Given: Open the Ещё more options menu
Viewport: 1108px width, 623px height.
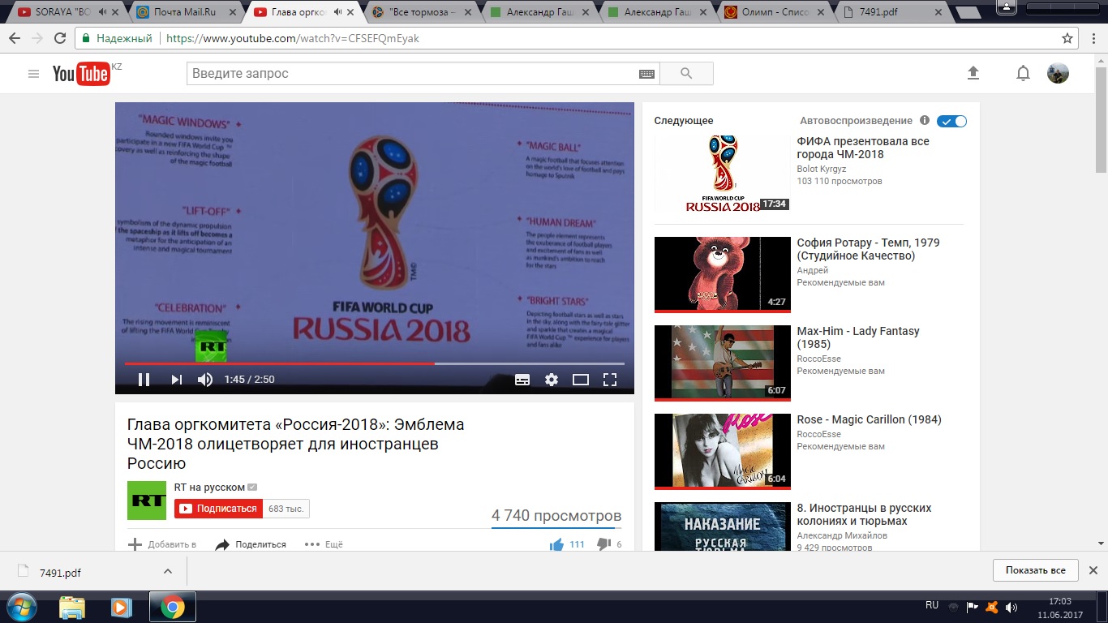Looking at the screenshot, I should 324,544.
